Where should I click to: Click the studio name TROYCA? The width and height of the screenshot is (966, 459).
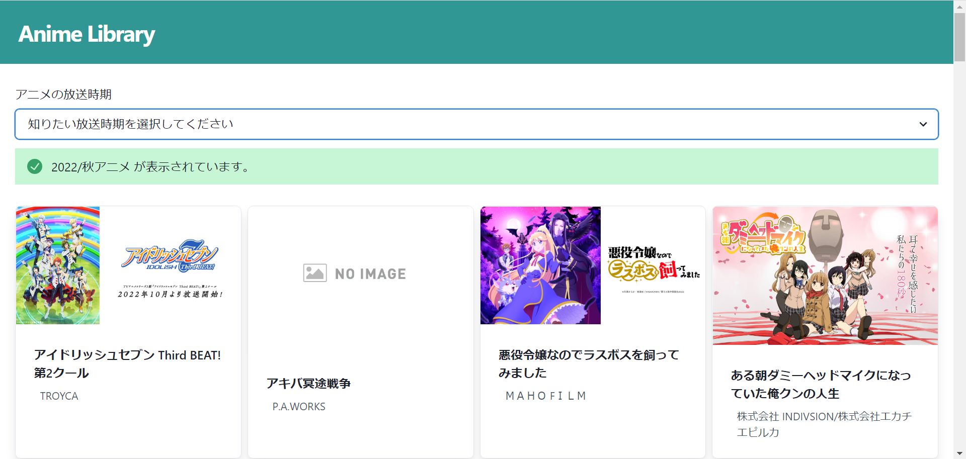click(59, 396)
